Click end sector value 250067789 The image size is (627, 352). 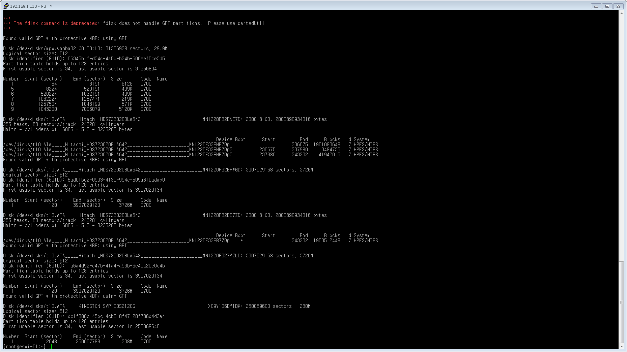[88, 342]
